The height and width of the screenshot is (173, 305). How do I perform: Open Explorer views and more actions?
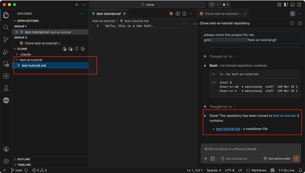(82, 14)
